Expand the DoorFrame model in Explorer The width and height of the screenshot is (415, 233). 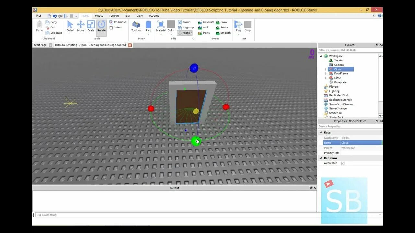point(326,74)
